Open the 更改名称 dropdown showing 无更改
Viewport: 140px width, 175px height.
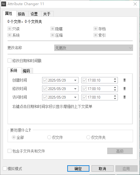[93, 48]
